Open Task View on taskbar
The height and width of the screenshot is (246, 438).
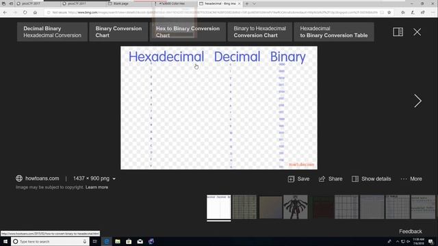click(x=95, y=241)
